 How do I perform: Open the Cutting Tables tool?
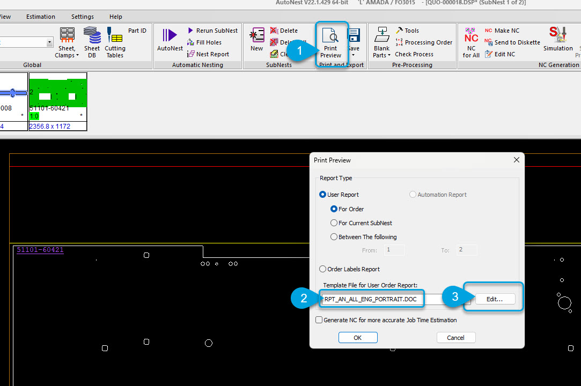115,42
